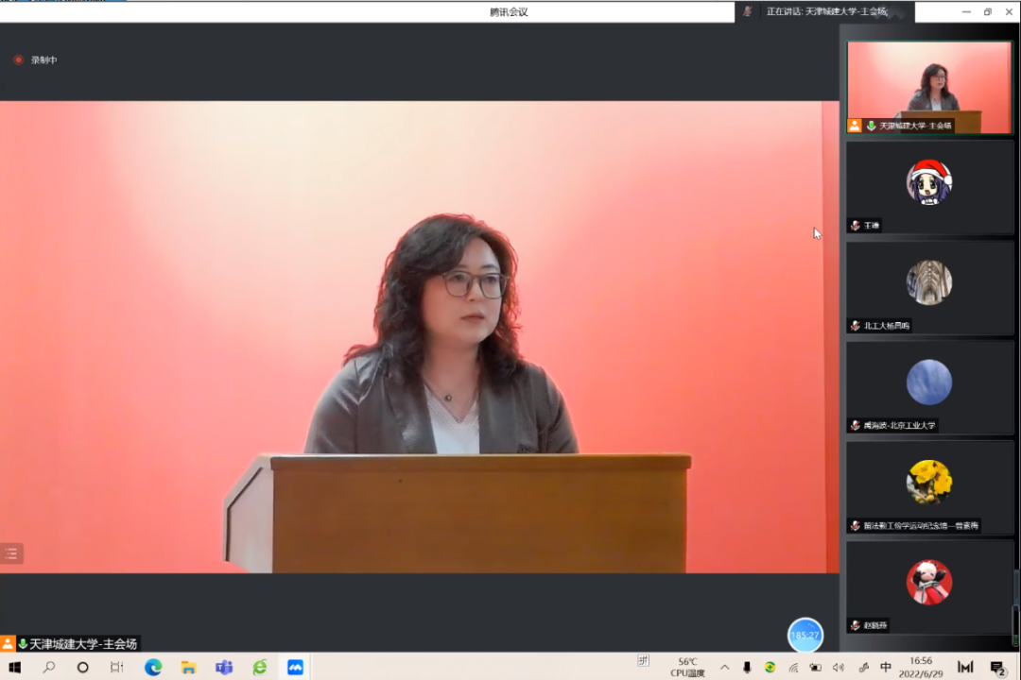Viewport: 1021px width, 680px height.
Task: Open the Windows notification center
Action: click(997, 667)
